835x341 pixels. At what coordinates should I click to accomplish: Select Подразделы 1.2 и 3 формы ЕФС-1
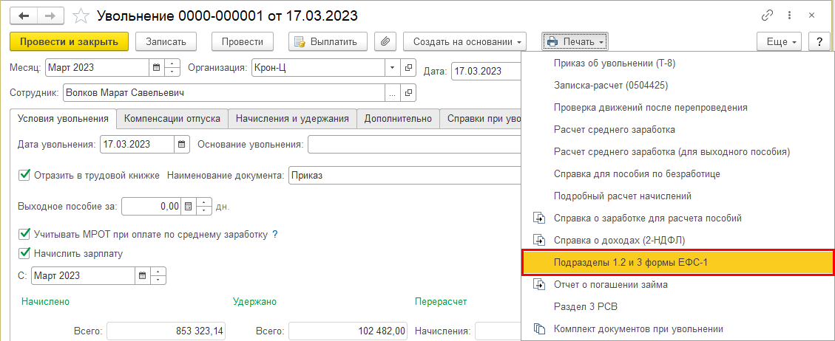coord(677,262)
